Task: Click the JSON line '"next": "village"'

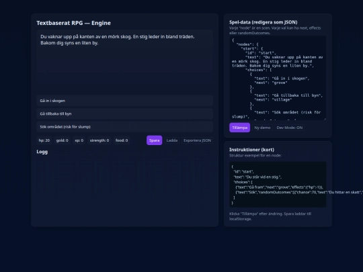Action: (273, 99)
